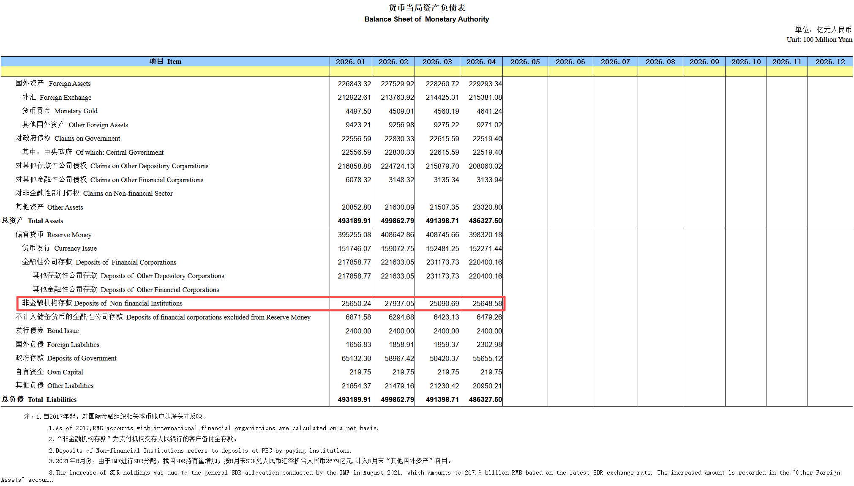The image size is (854, 486).
Task: Select the Balance Sheet of Monetary Authority title
Action: point(426,19)
